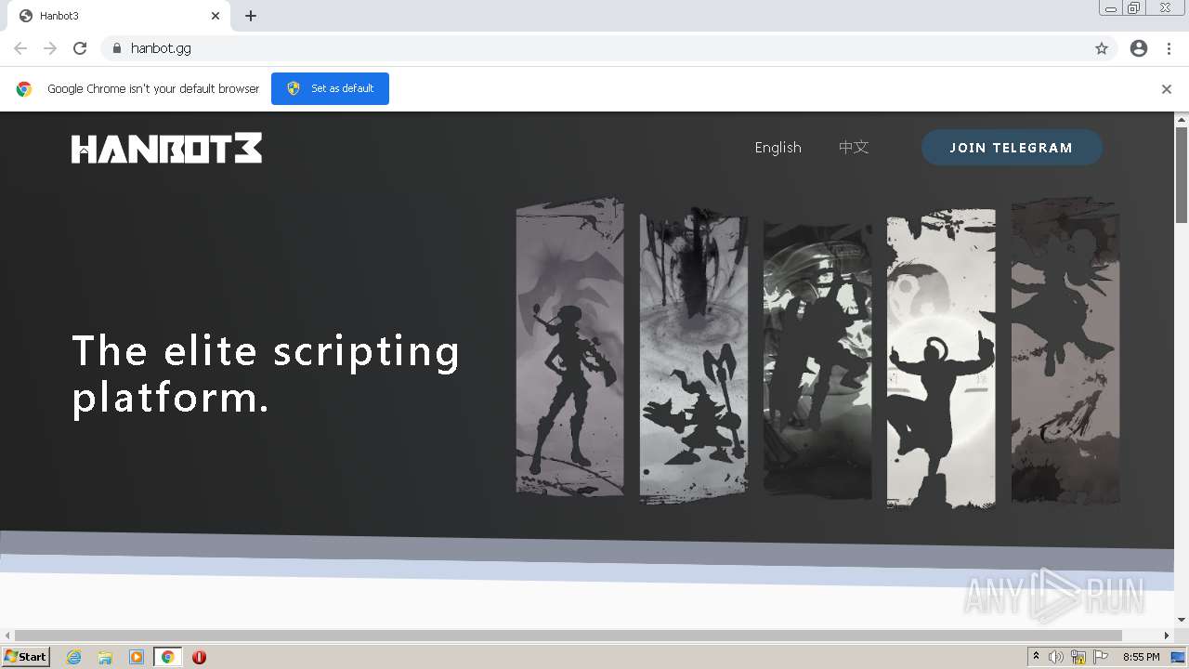Click the scroll down arrow
Image resolution: width=1189 pixels, height=669 pixels.
(1182, 620)
